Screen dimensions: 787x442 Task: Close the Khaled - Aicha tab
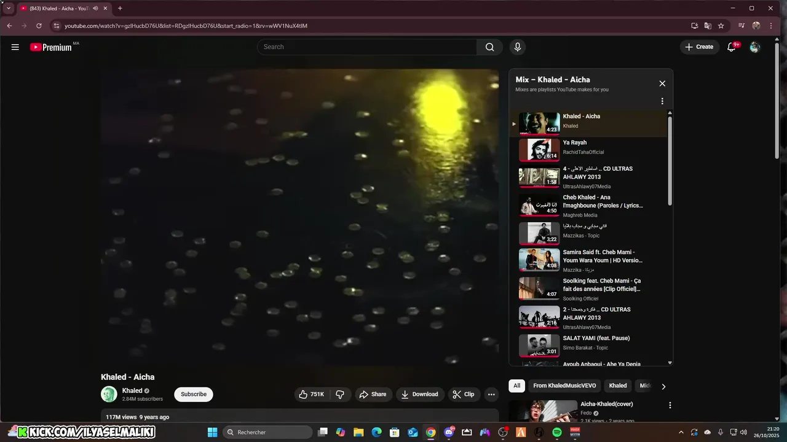[105, 9]
